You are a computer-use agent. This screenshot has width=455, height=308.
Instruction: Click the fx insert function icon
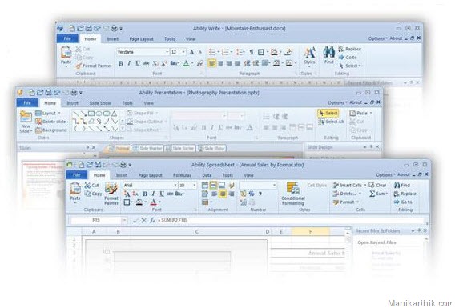pos(152,221)
